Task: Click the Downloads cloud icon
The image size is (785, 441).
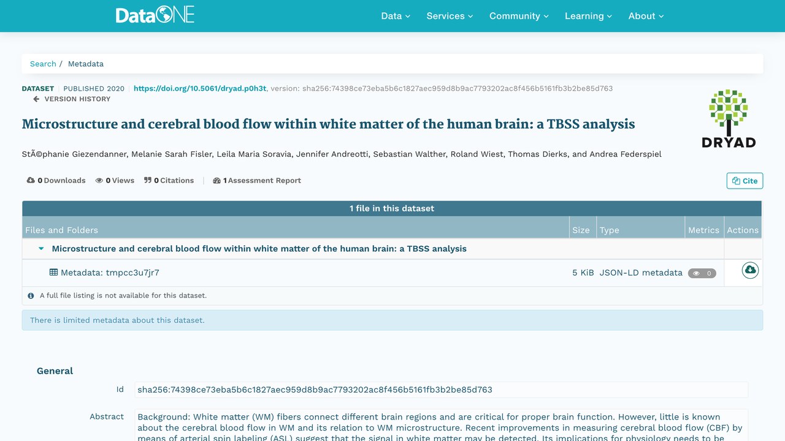Action: pyautogui.click(x=31, y=181)
